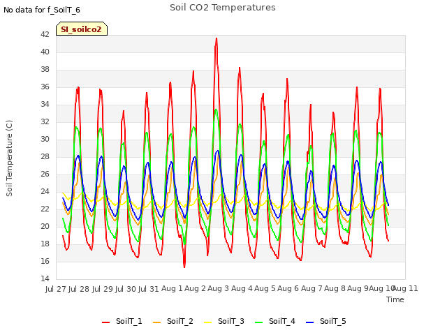Click the SoilT_2 orange legend swatch

click(156, 322)
